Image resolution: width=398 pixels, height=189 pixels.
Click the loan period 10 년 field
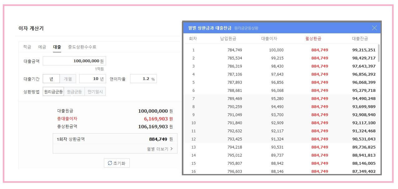(93, 79)
